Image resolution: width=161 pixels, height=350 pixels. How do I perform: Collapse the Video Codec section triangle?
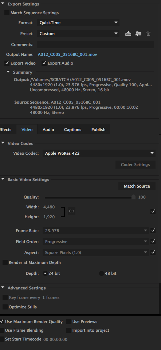click(3, 143)
